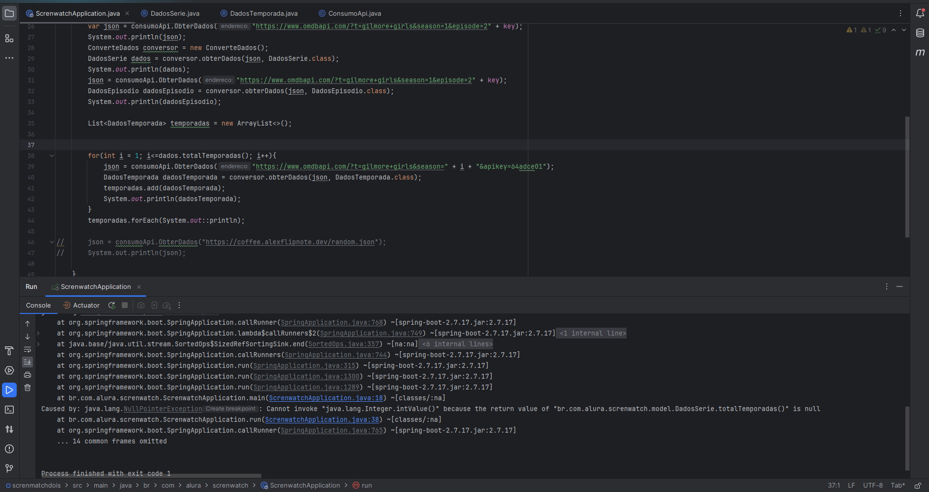Screen dimensions: 929x492
Task: Click the editor vertical scrollbar
Action: pyautogui.click(x=907, y=177)
